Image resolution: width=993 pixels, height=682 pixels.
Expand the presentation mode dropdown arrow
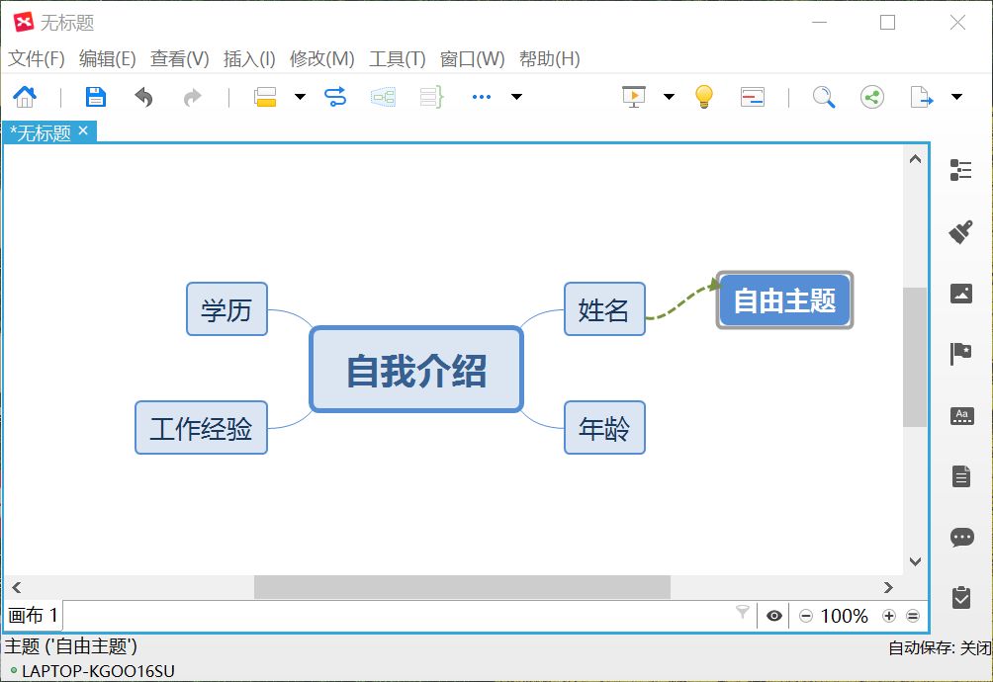tap(670, 96)
